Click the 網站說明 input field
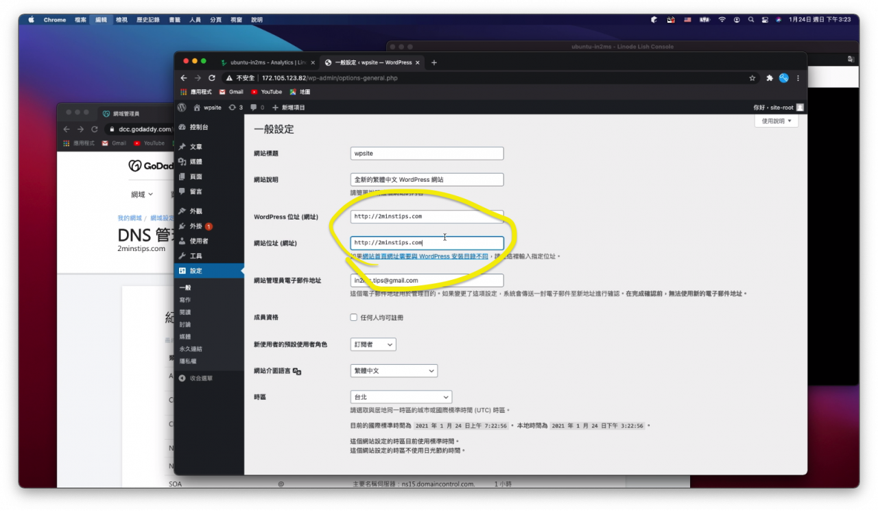This screenshot has width=878, height=511. pyautogui.click(x=427, y=180)
